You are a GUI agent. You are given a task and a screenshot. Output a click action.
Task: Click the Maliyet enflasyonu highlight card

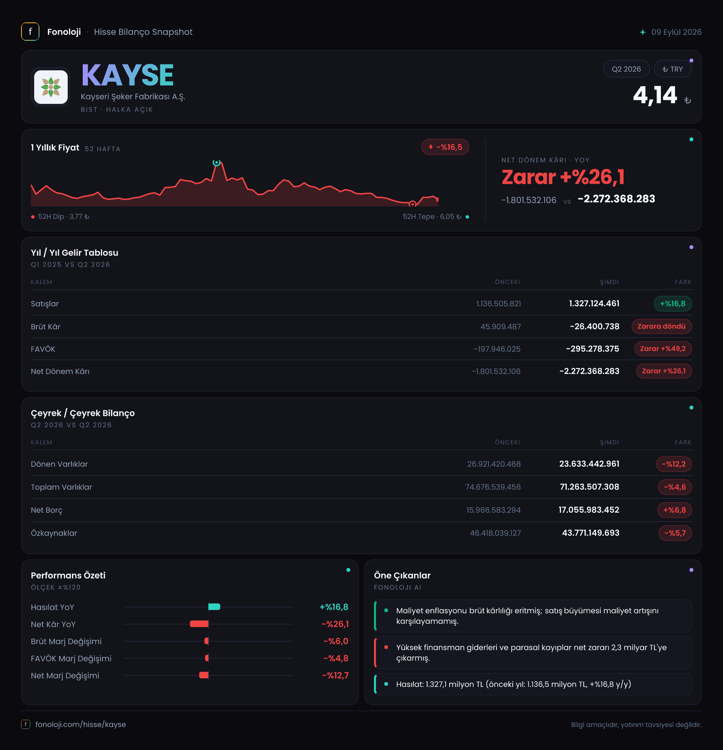tap(533, 616)
